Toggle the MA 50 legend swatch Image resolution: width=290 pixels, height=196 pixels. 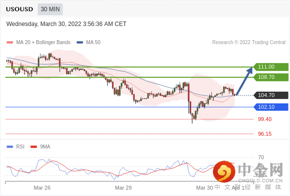[80, 43]
